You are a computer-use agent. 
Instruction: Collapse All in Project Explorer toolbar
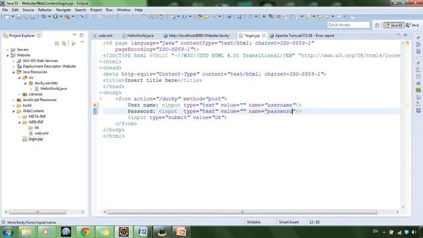click(57, 43)
